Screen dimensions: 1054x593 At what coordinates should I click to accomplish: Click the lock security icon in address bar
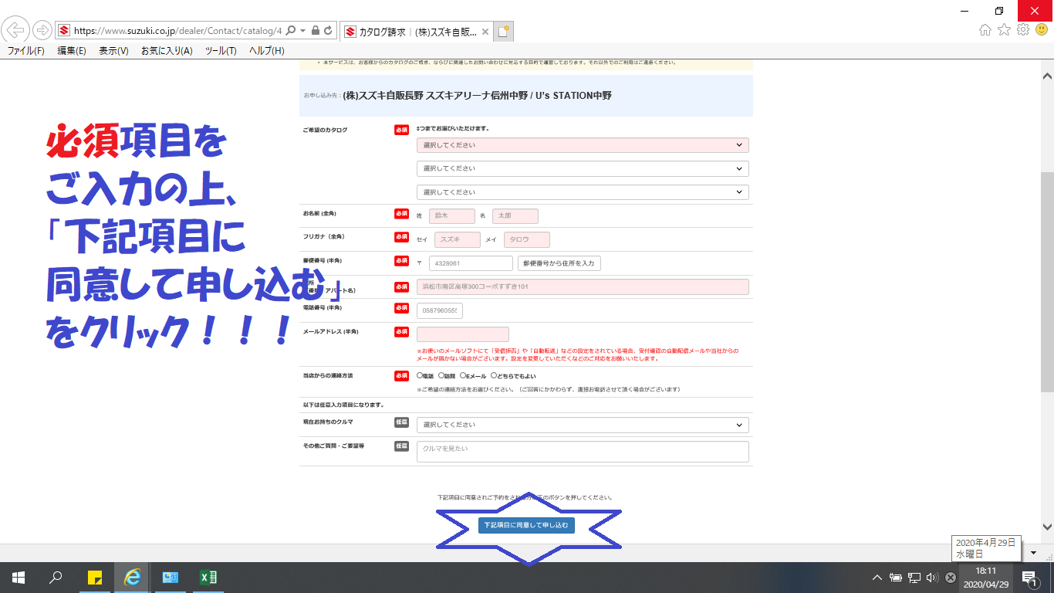point(315,31)
